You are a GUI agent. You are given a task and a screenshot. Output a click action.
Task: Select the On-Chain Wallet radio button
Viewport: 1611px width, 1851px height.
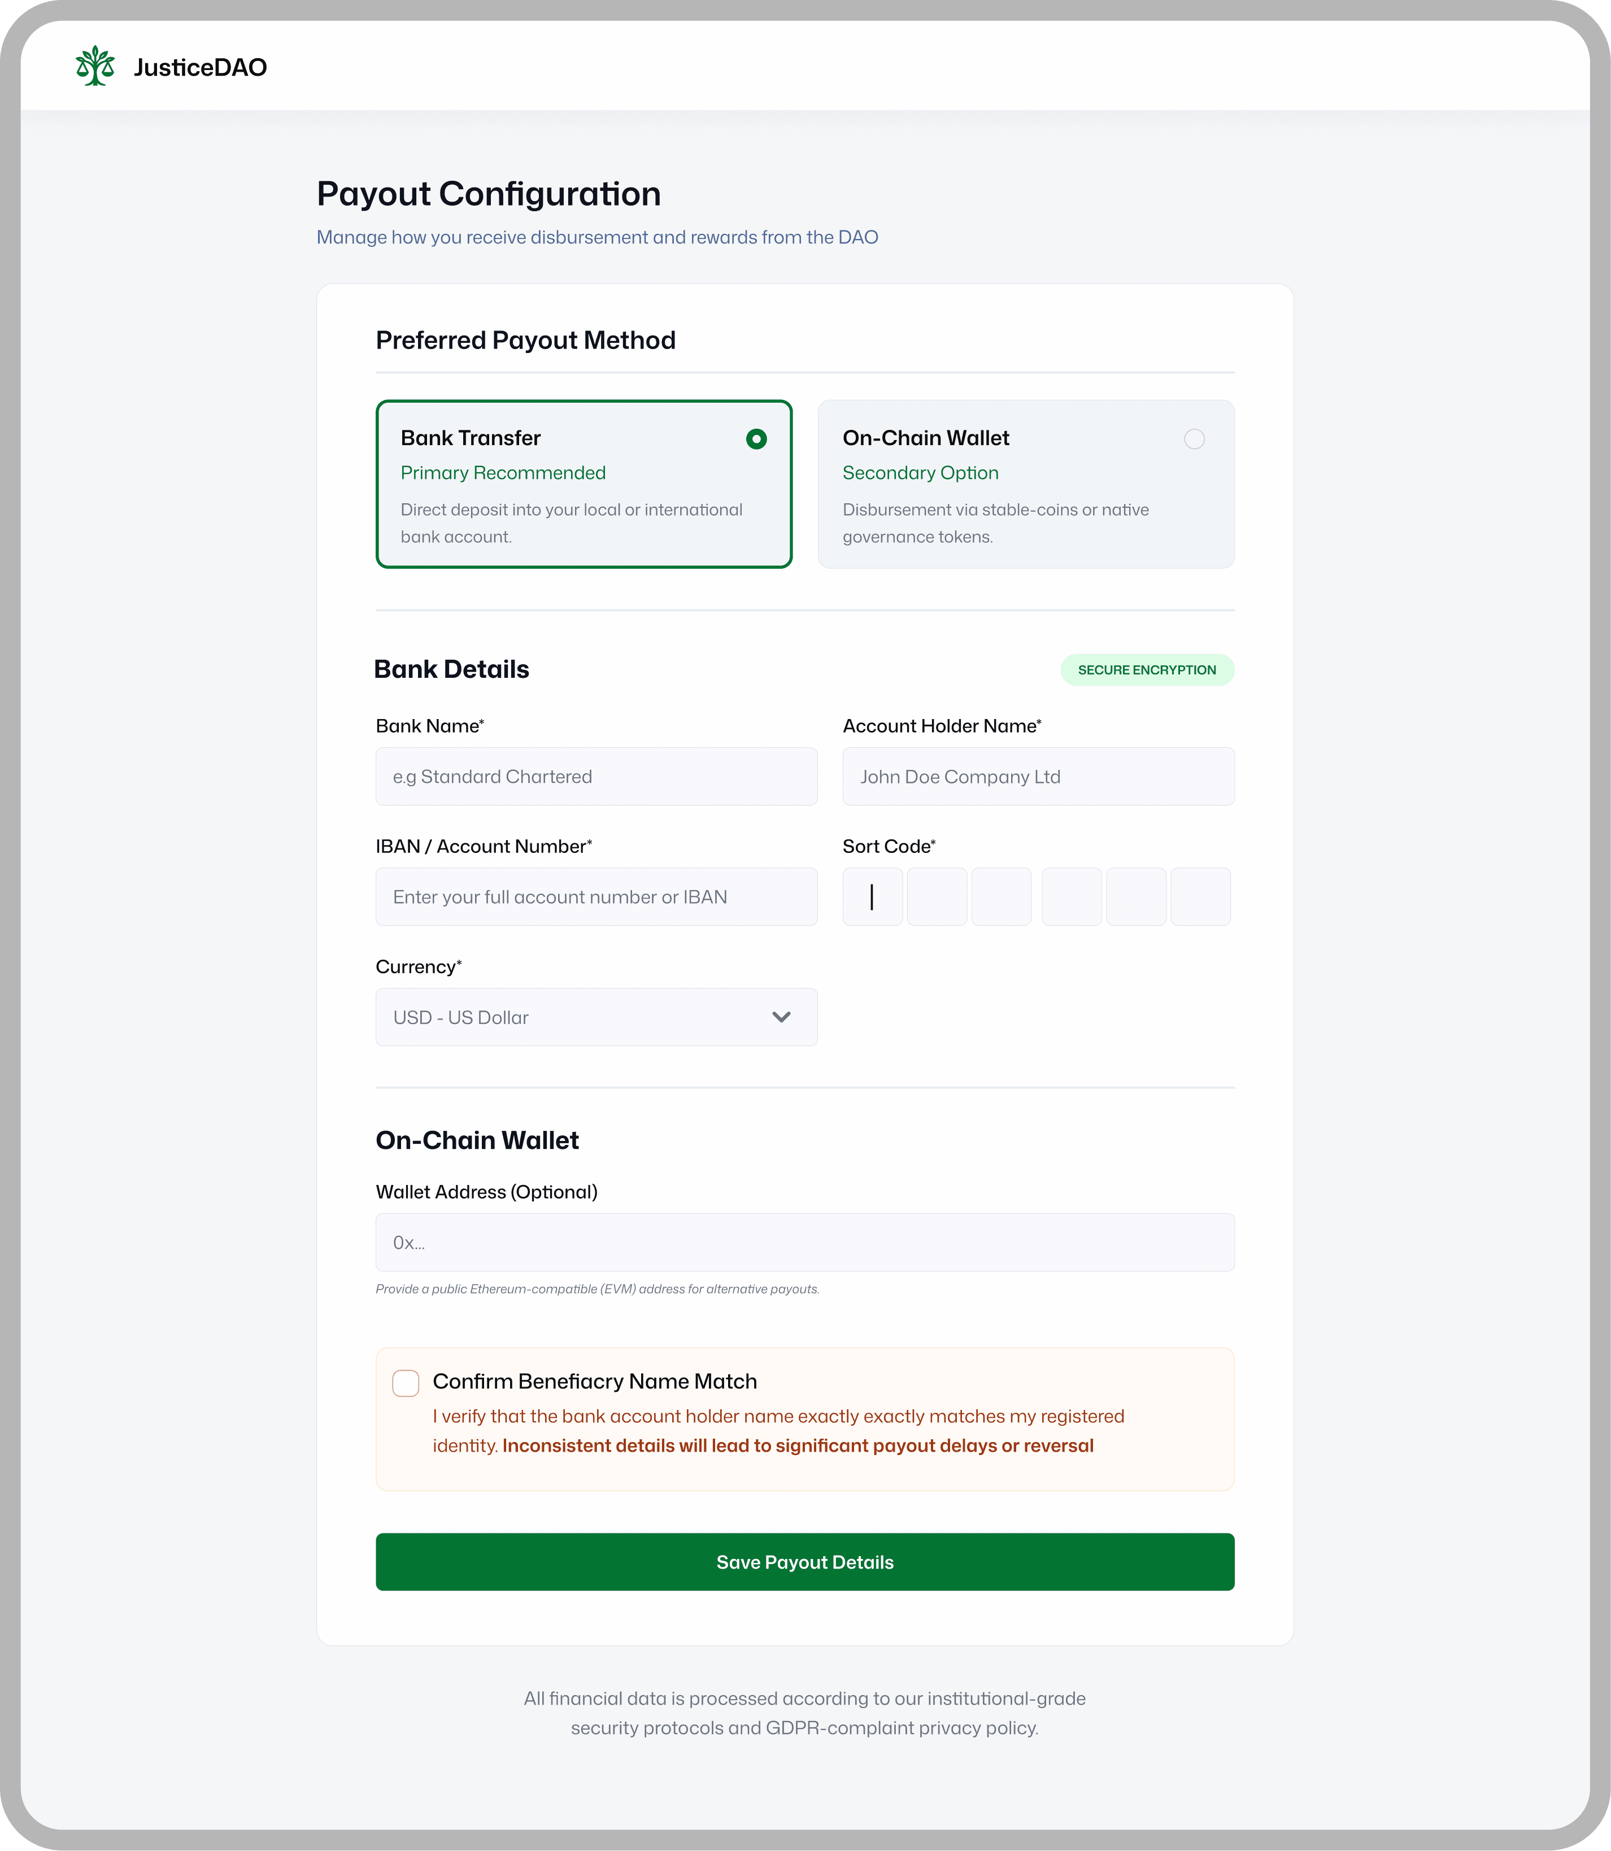pyautogui.click(x=1194, y=439)
